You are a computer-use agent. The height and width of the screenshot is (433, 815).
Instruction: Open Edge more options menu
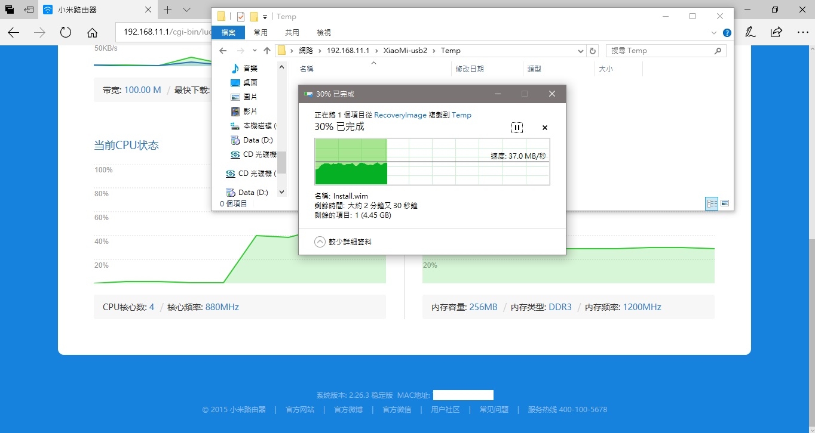(802, 32)
